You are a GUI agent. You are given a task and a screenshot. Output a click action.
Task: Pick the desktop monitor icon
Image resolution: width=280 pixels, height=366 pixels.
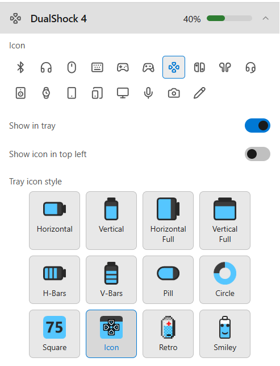click(x=123, y=93)
